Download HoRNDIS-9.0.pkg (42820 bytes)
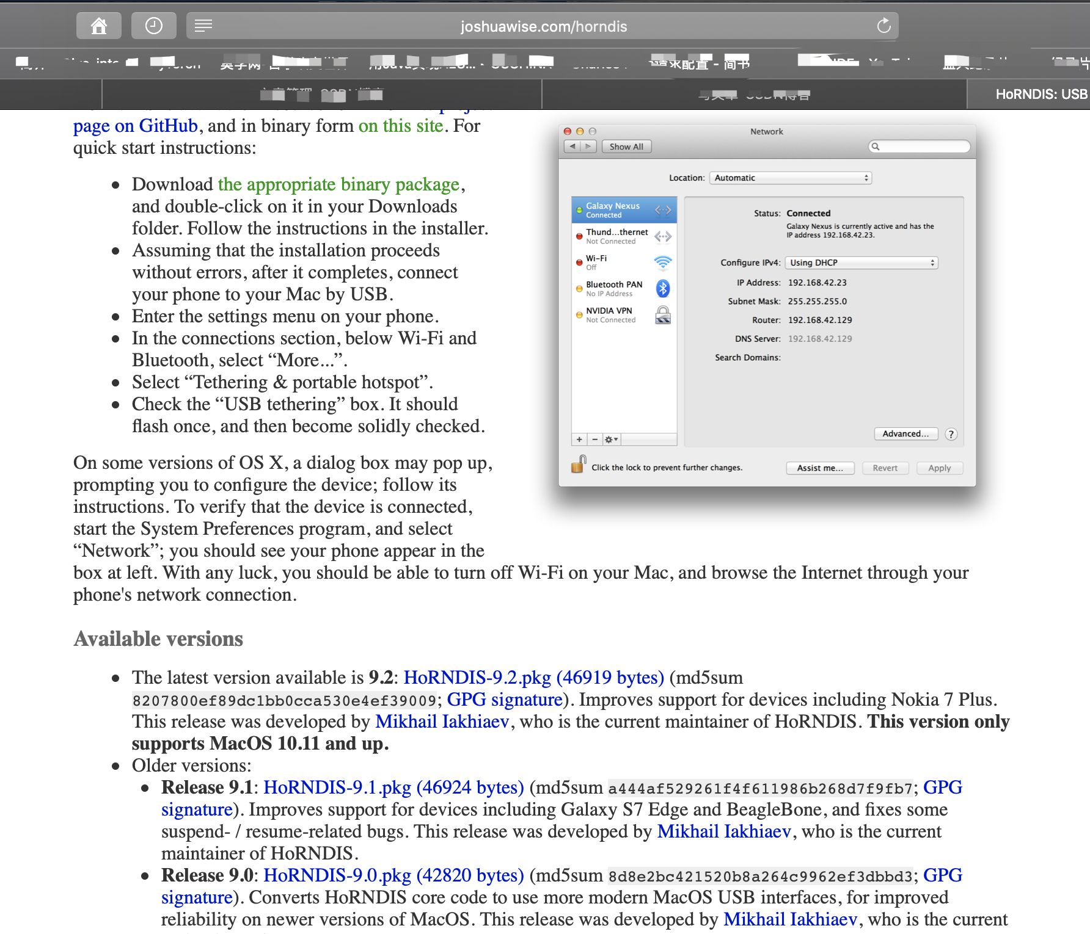The image size is (1090, 934). 394,875
